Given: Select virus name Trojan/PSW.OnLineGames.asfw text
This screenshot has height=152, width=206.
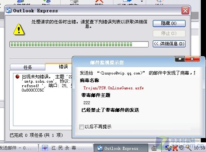Looking at the screenshot, I should (113, 88).
